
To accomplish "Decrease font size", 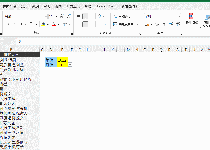I will click(x=69, y=16).
